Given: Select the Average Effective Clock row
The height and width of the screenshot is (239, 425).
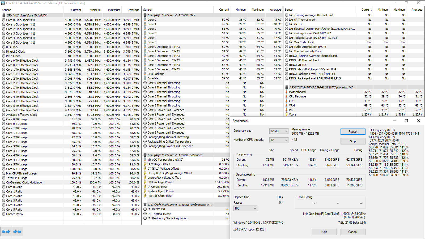Looking at the screenshot, I should click(x=71, y=115).
